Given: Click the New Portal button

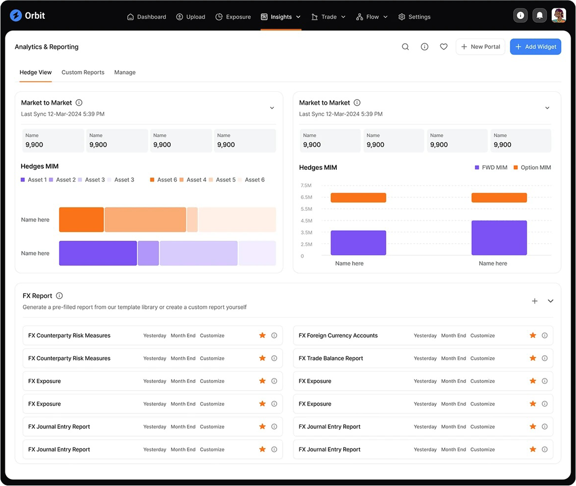Looking at the screenshot, I should [480, 47].
